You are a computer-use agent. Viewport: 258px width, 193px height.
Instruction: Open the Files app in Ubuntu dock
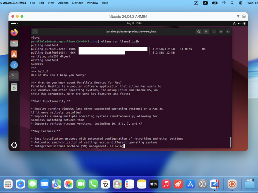14,43
